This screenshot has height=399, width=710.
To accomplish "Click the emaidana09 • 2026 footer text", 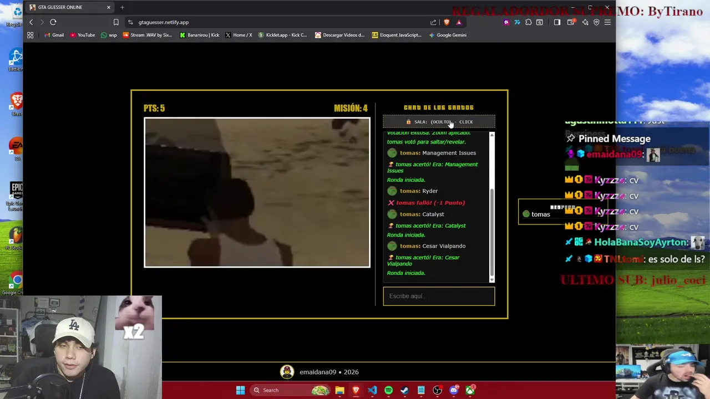I will tap(329, 372).
